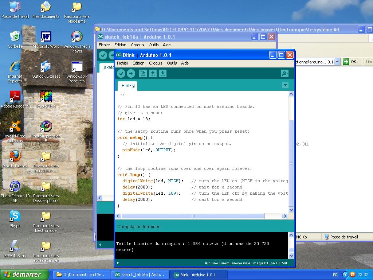Screen dimensions: 373x280
Task: Click the démarrer Start button
Action: pos(24,275)
